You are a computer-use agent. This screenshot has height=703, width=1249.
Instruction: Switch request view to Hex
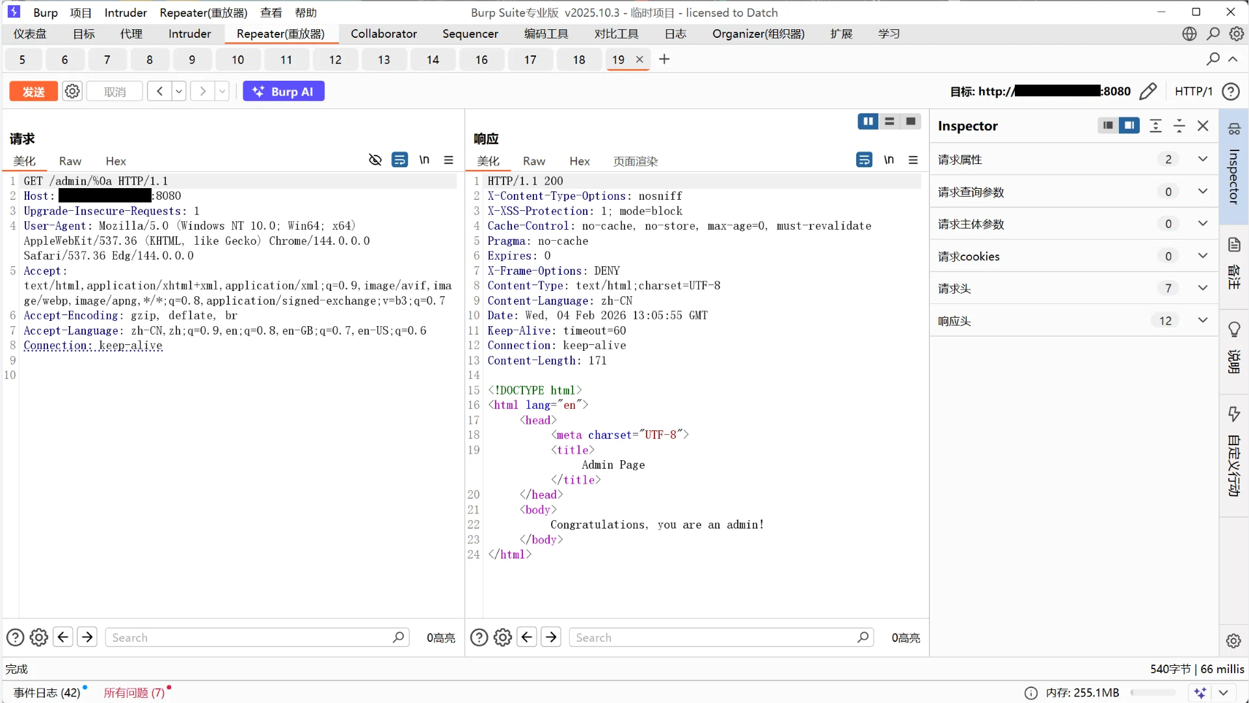(x=116, y=161)
